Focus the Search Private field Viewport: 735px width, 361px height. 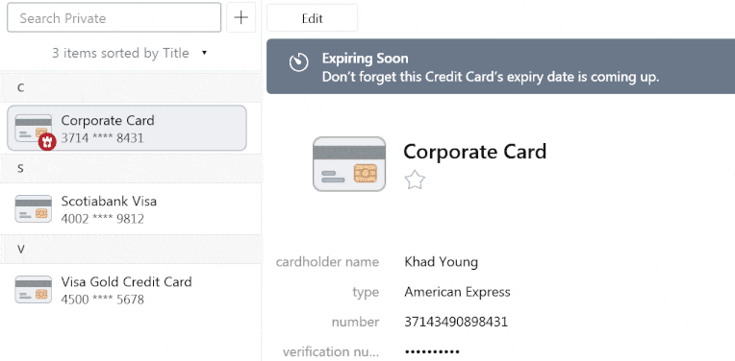(114, 18)
